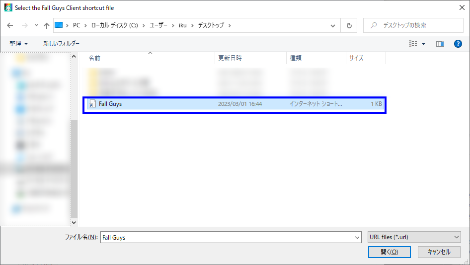Open address bar history dropdown
The width and height of the screenshot is (470, 265).
point(333,25)
